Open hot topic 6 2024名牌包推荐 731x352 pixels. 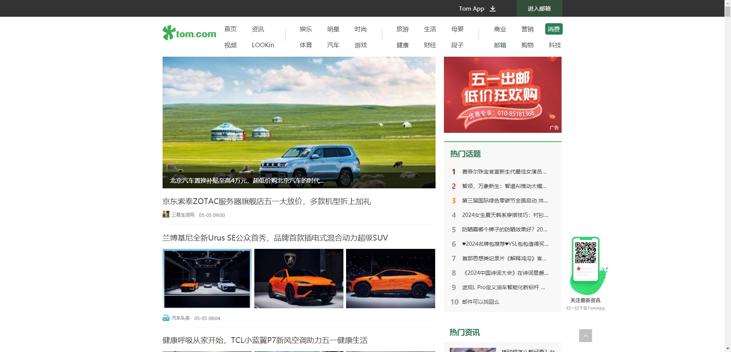tap(505, 244)
